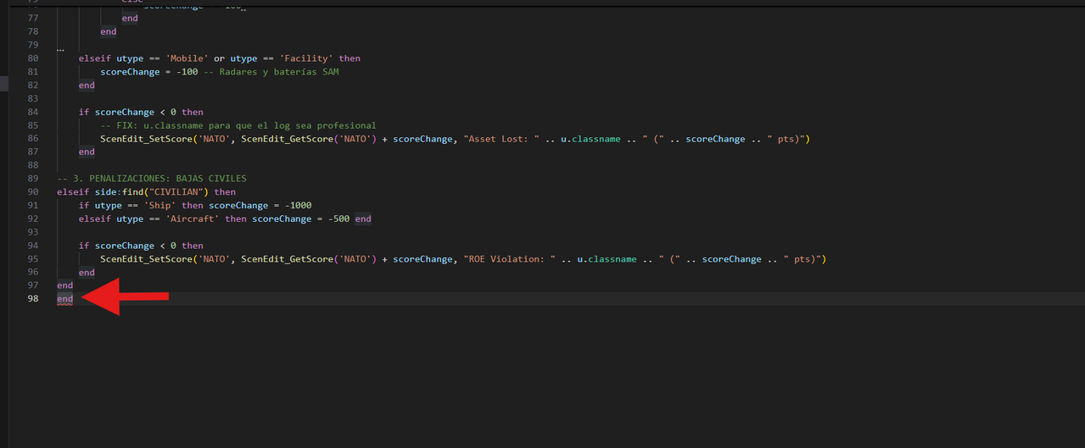Viewport: 1085px width, 448px height.
Task: Place cursor on 'end' on line 97
Action: (65, 285)
